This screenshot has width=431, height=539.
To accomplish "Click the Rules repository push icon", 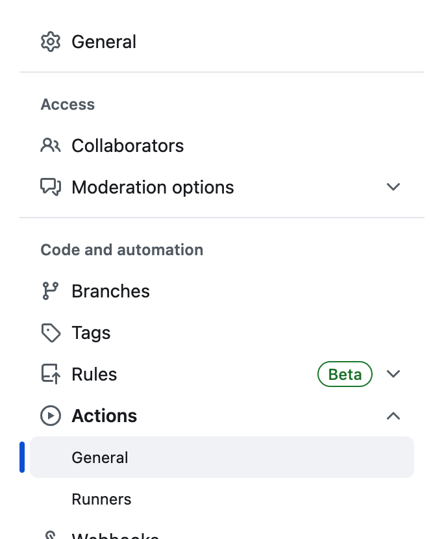I will (51, 375).
